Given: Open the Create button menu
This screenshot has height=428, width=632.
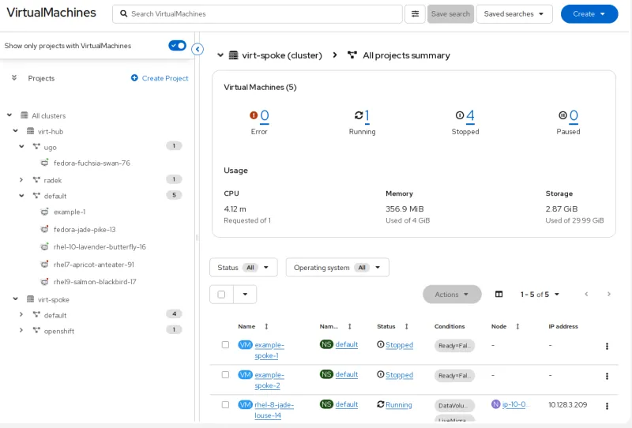Looking at the screenshot, I should [x=589, y=14].
